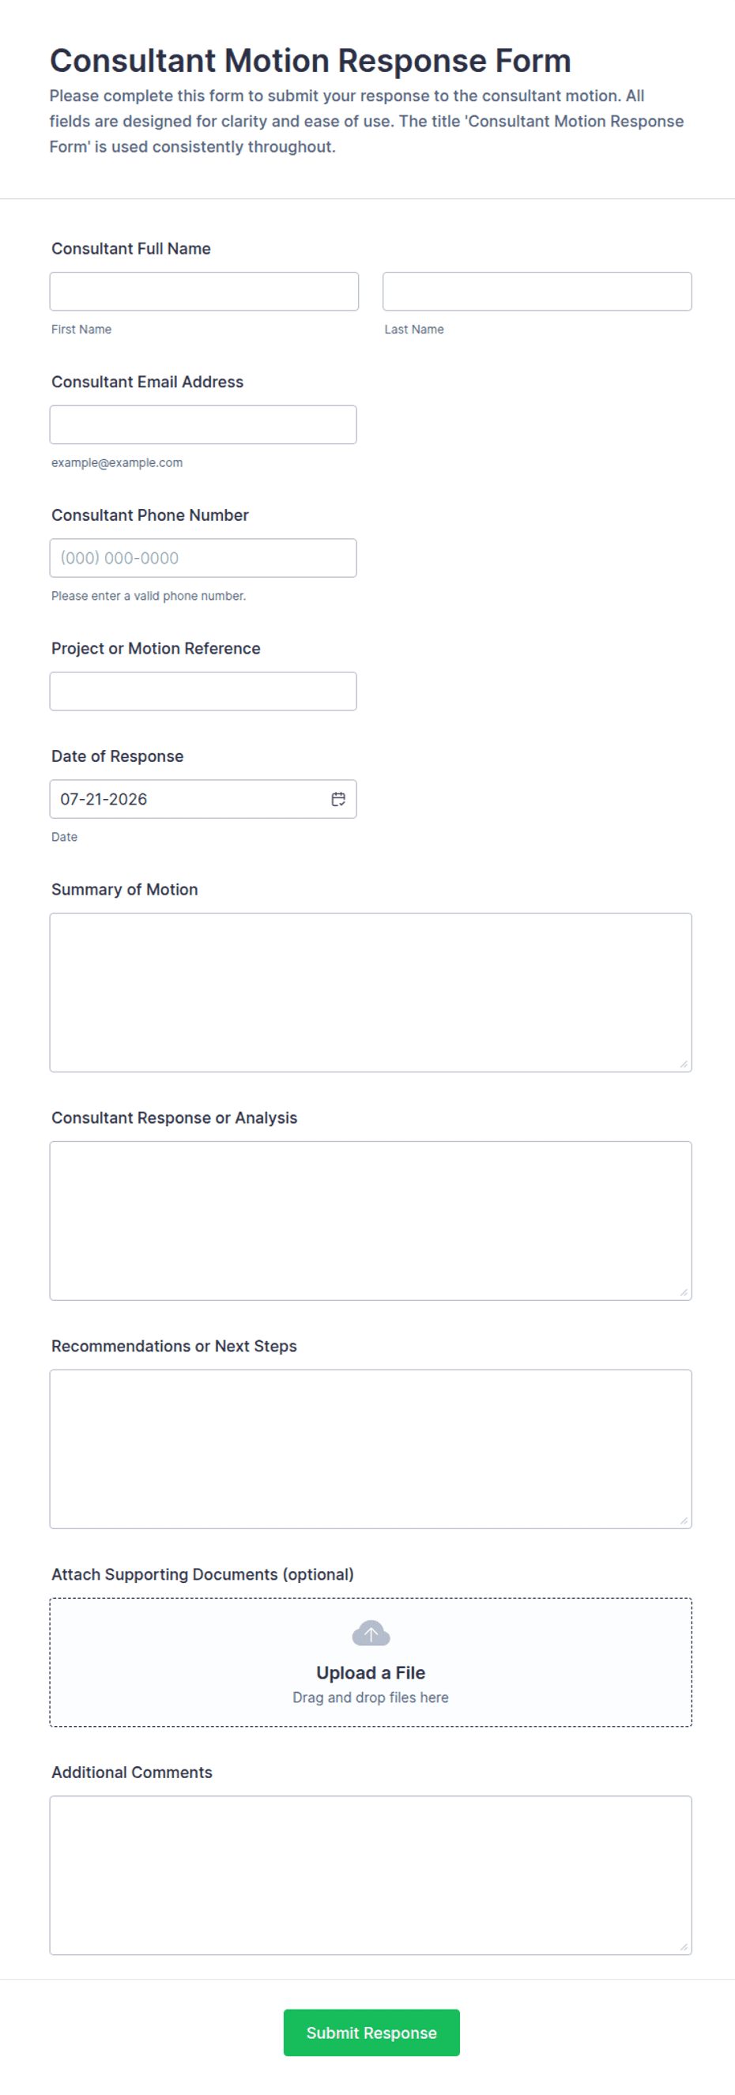Click the Upload a File text
The width and height of the screenshot is (735, 2095).
[x=371, y=1673]
